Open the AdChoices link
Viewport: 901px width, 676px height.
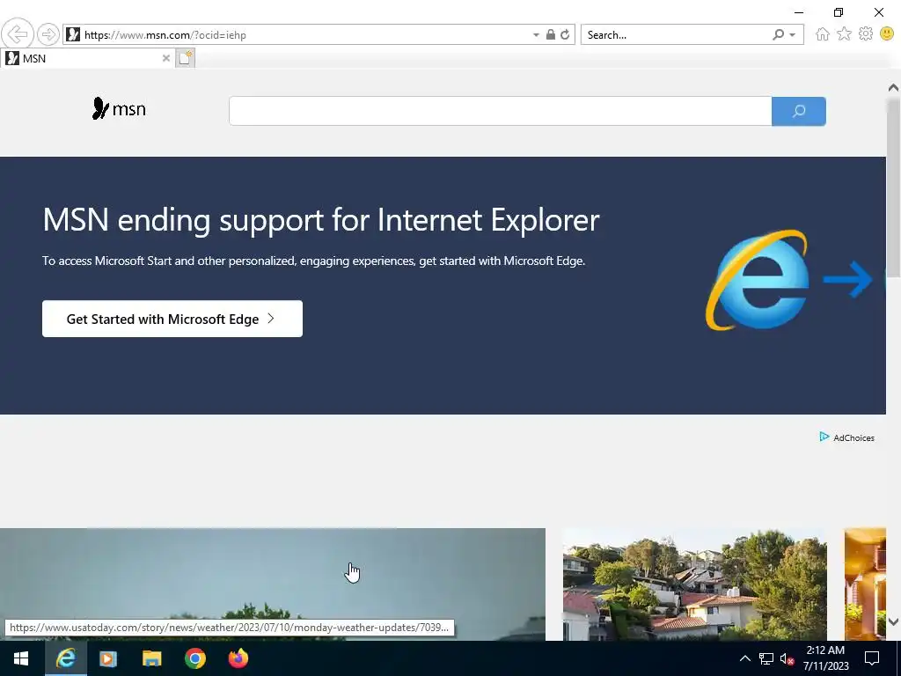pyautogui.click(x=847, y=437)
